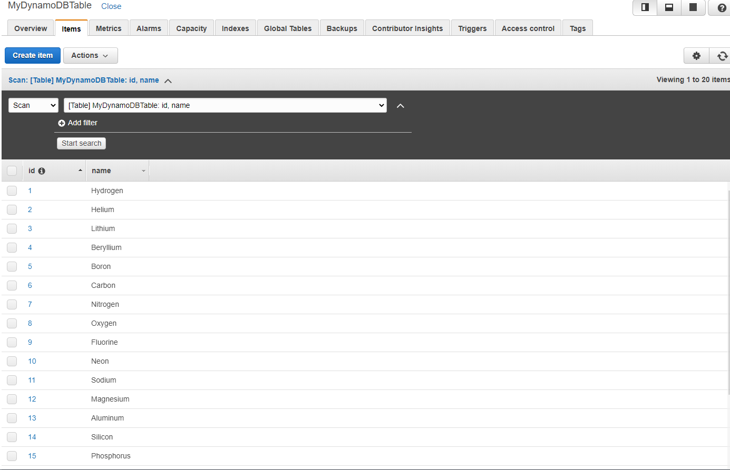Screen dimensions: 730x470
Task: Switch to the Capacity tab
Action: click(x=191, y=28)
